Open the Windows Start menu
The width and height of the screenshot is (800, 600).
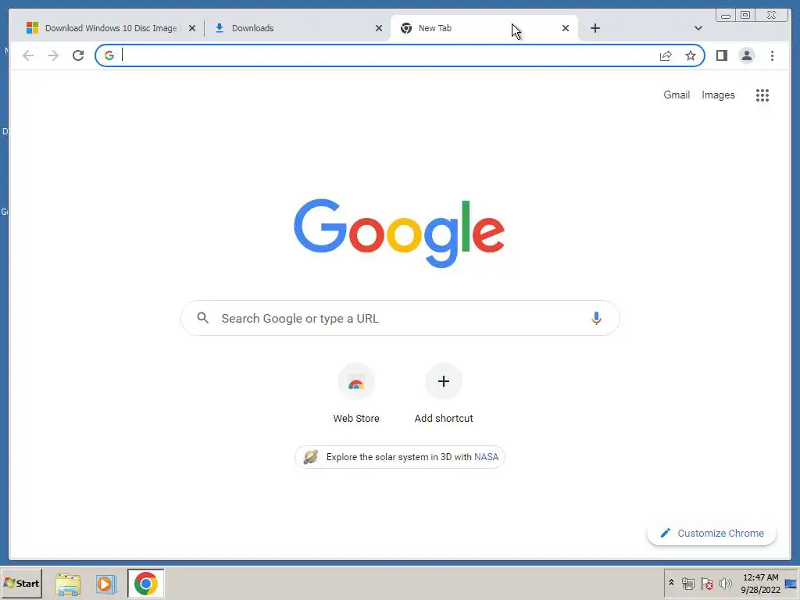(21, 583)
